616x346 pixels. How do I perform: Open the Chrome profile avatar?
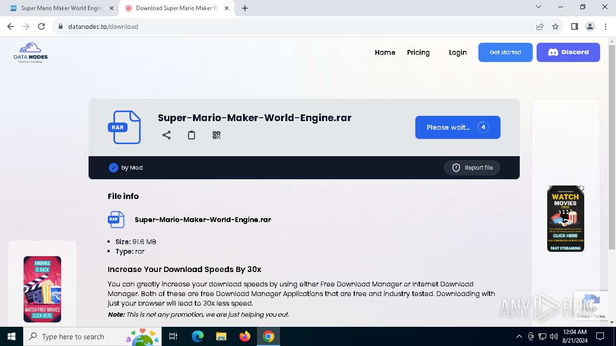pyautogui.click(x=590, y=26)
